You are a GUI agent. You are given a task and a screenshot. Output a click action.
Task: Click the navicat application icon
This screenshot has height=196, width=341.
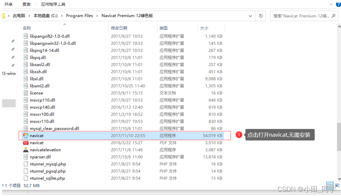pos(26,135)
